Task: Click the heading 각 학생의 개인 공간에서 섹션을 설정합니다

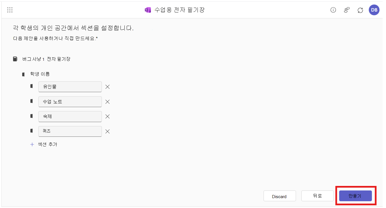Action: point(73,28)
